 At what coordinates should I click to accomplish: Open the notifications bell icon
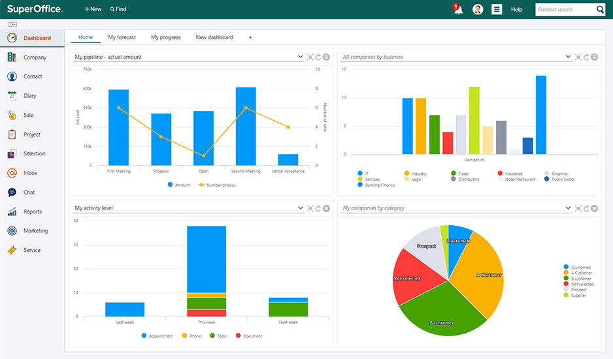458,9
